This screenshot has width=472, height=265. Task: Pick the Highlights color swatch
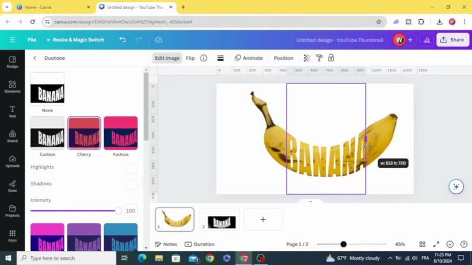132,169
